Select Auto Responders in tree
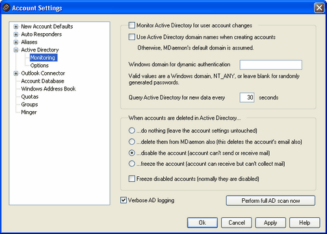Viewport: 327px width, 234px height. (41, 34)
